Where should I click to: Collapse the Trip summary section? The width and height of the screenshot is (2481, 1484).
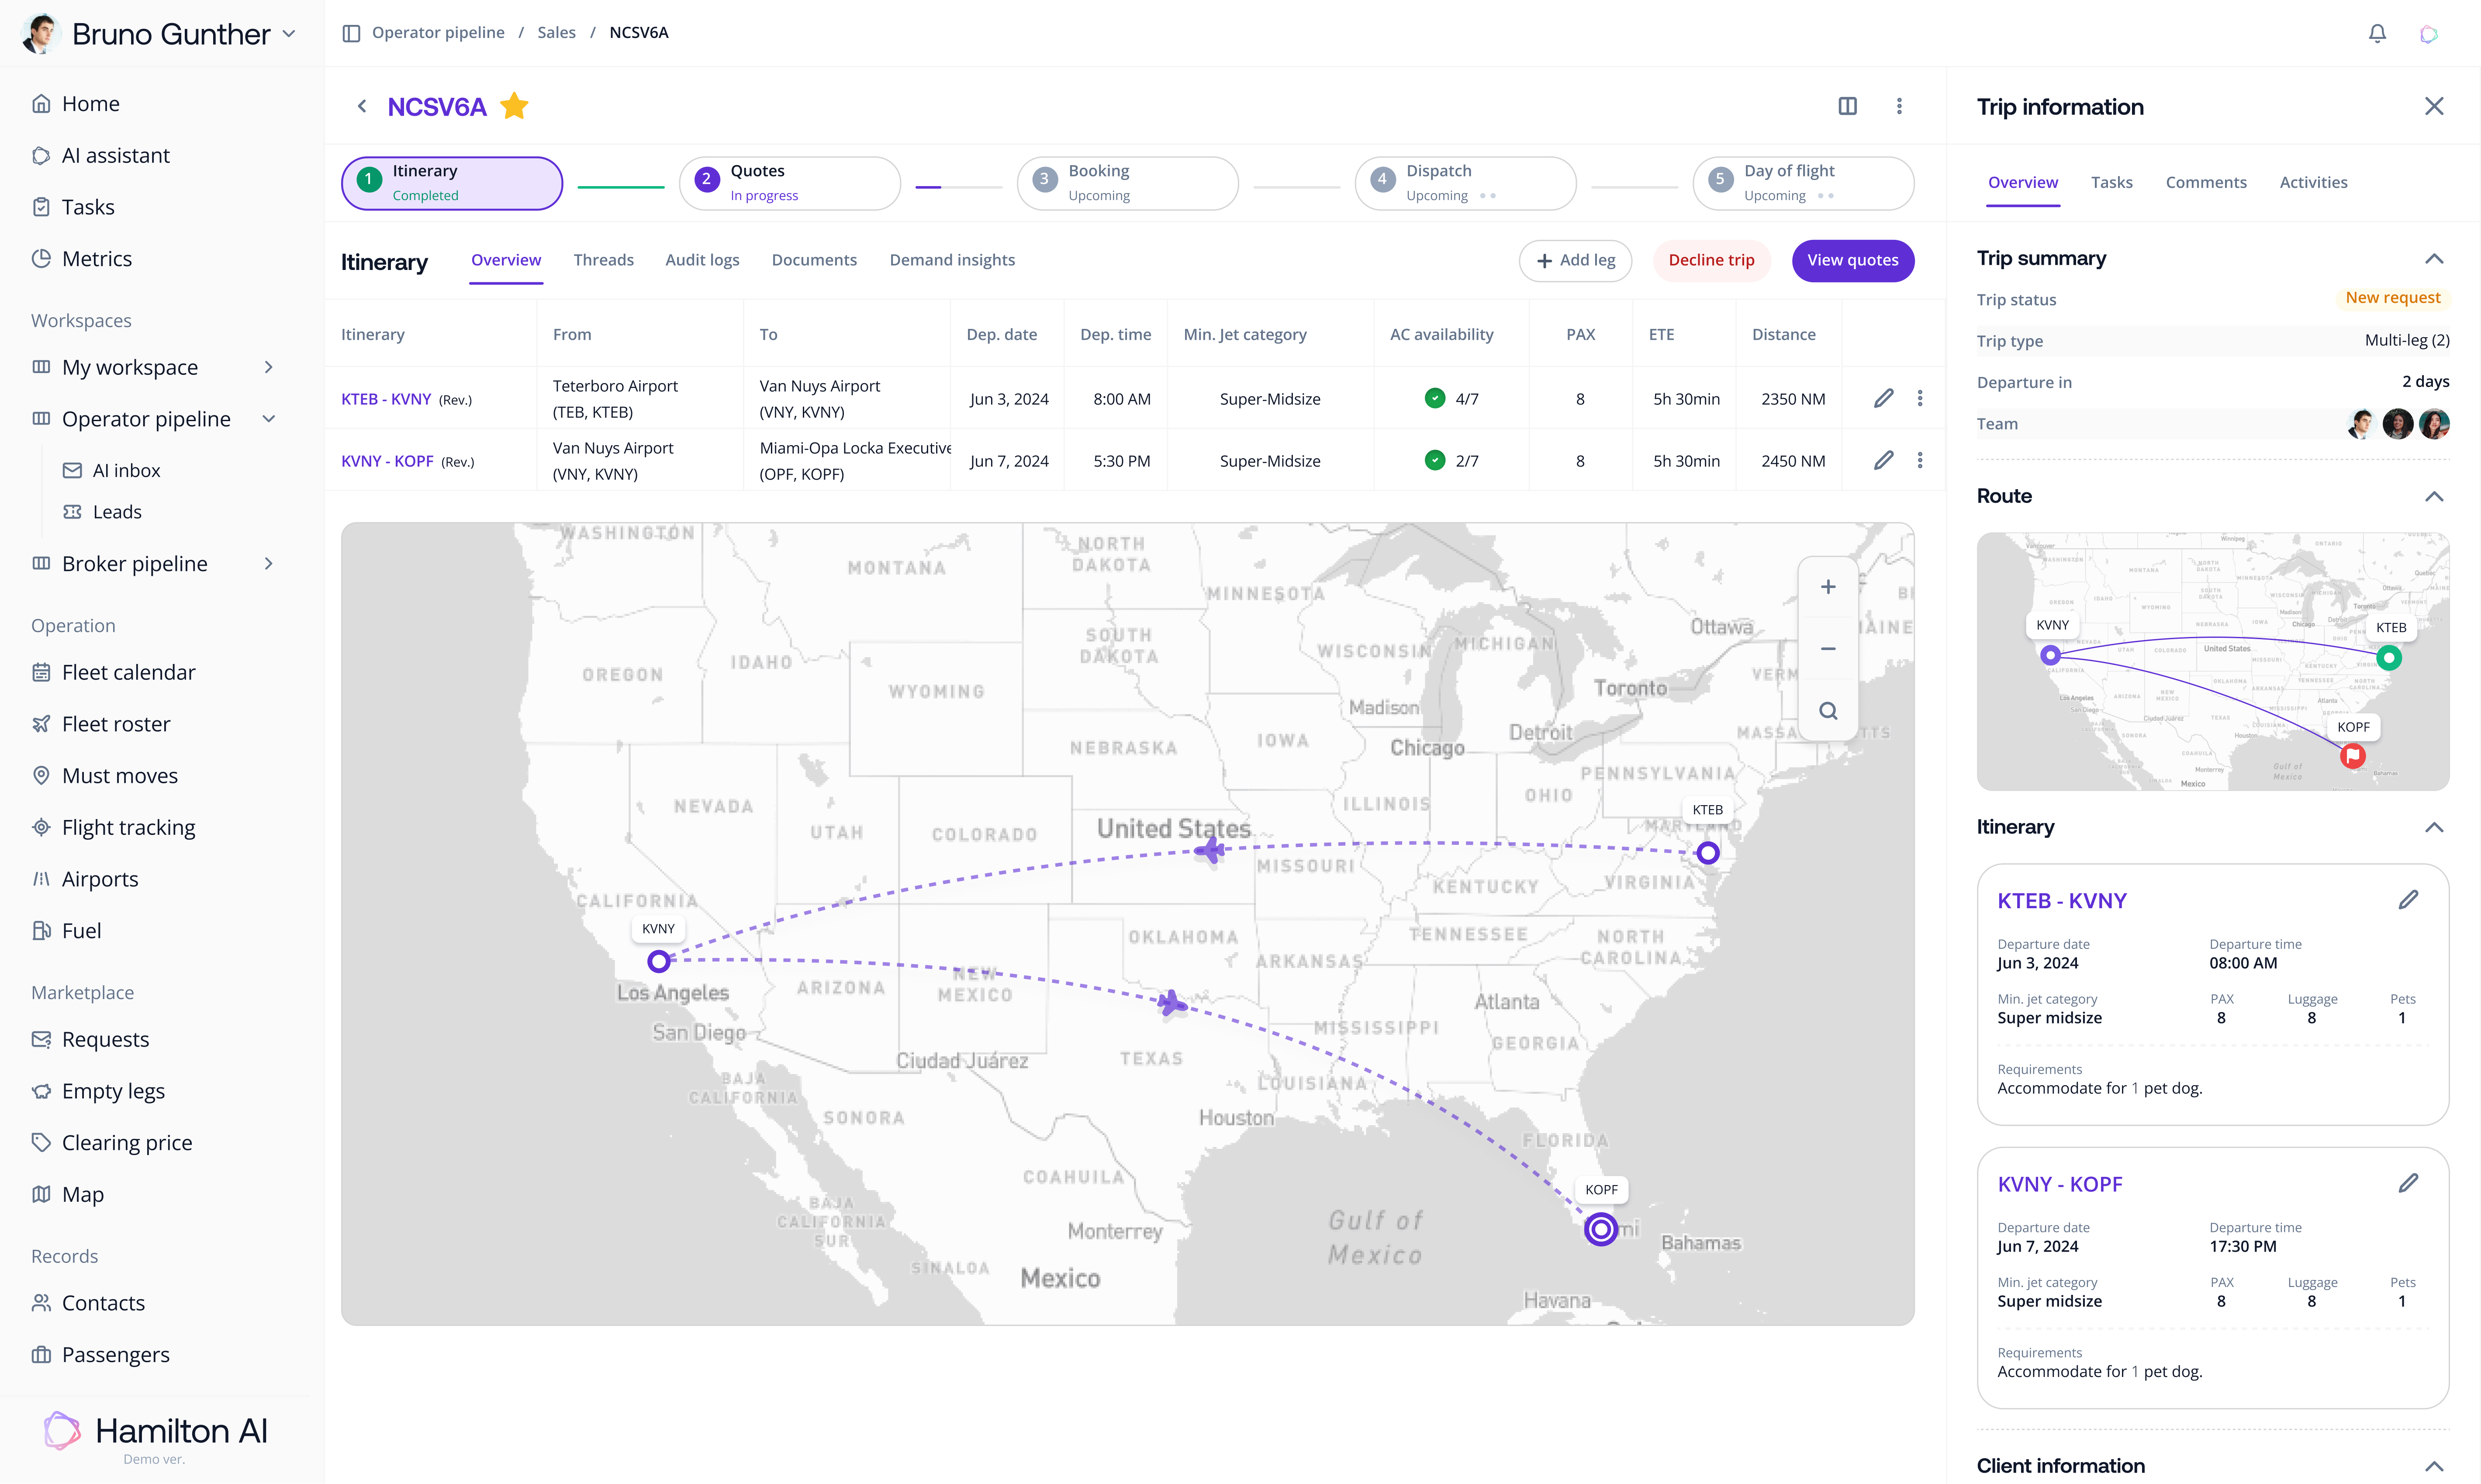coord(2434,259)
